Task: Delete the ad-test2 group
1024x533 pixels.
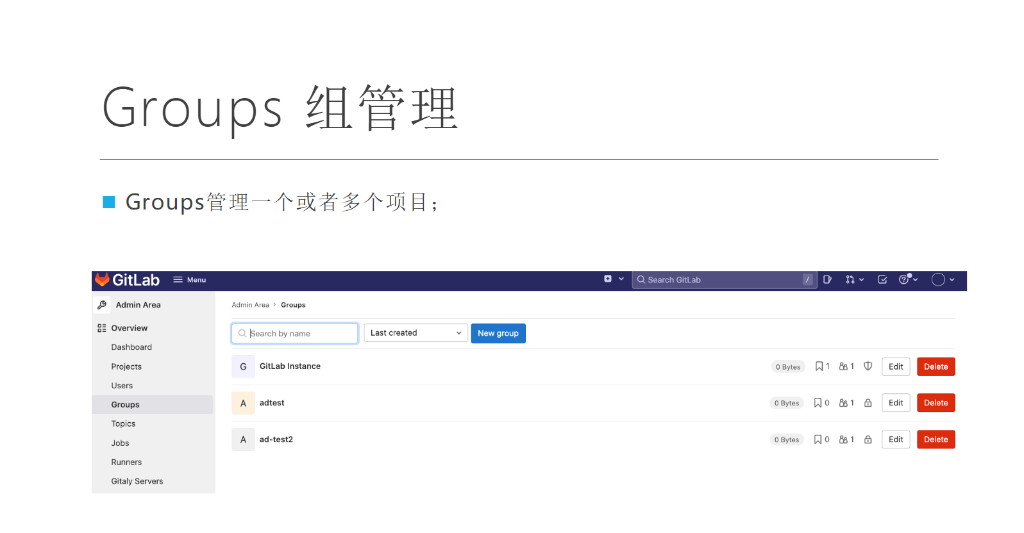Action: click(936, 439)
